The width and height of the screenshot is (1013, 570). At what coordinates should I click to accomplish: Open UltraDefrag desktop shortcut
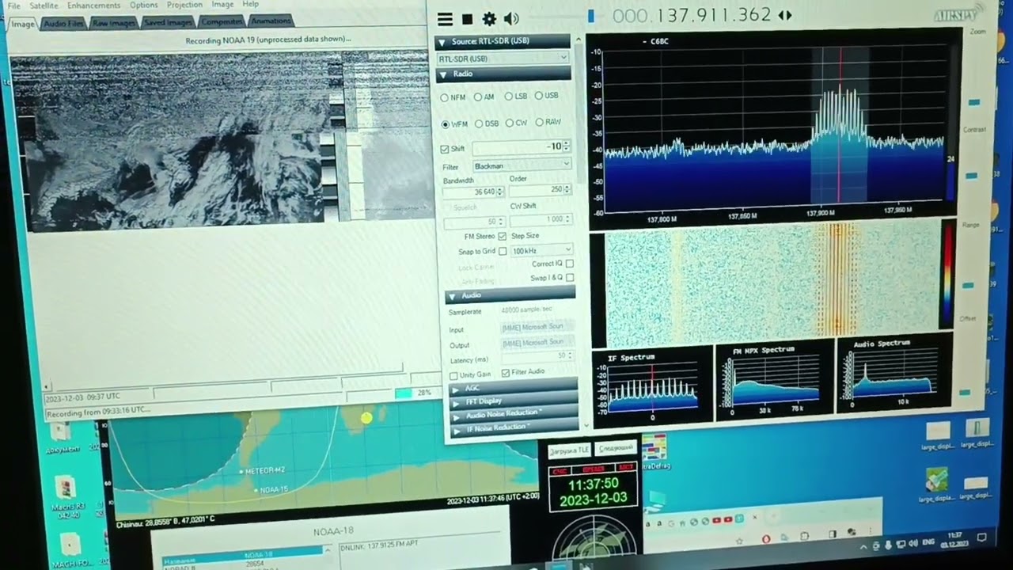point(654,453)
